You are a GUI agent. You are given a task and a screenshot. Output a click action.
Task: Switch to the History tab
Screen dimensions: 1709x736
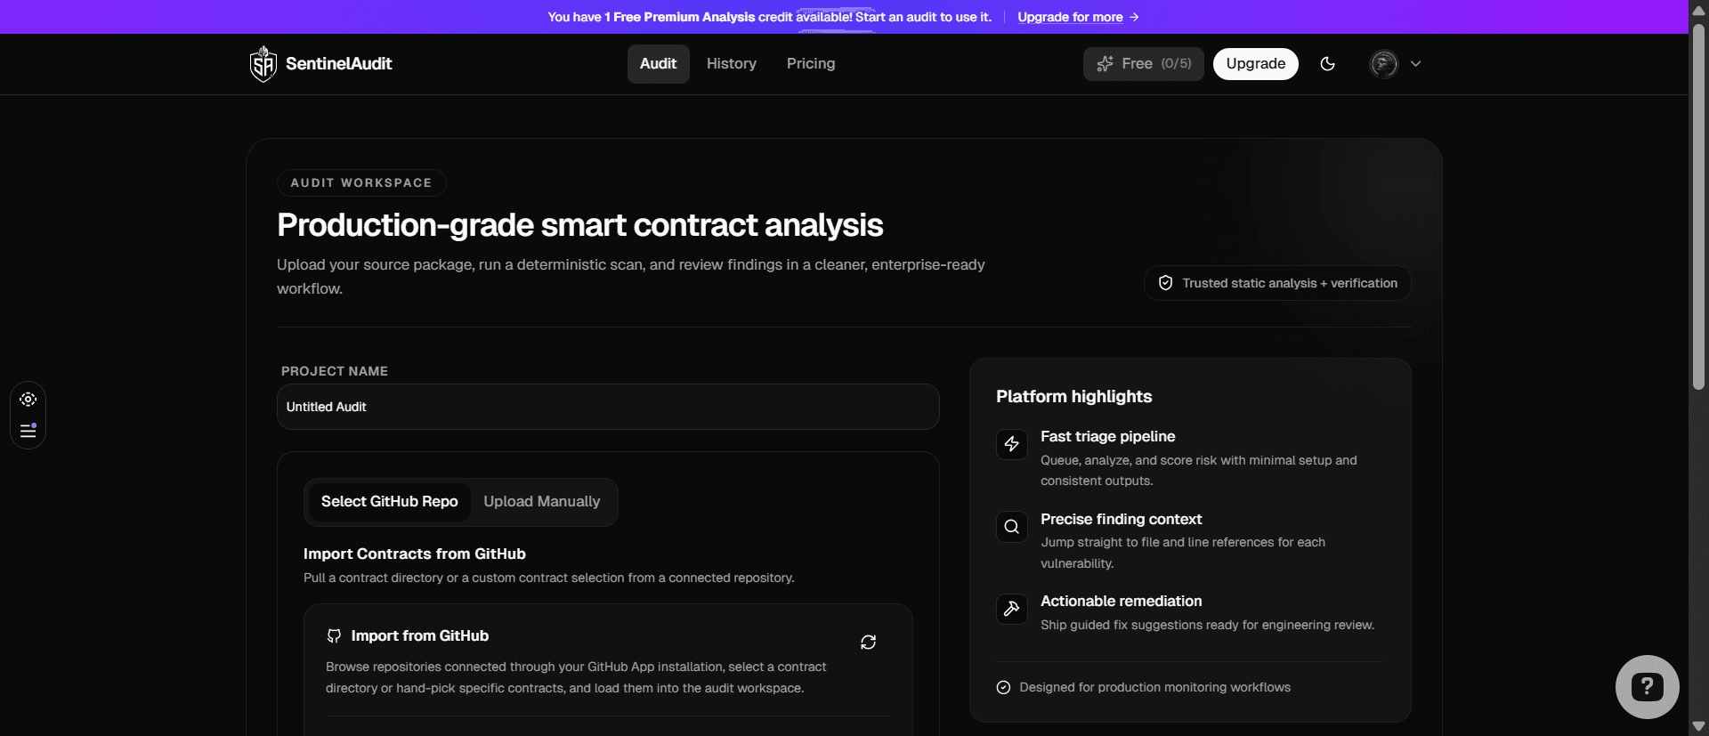731,63
